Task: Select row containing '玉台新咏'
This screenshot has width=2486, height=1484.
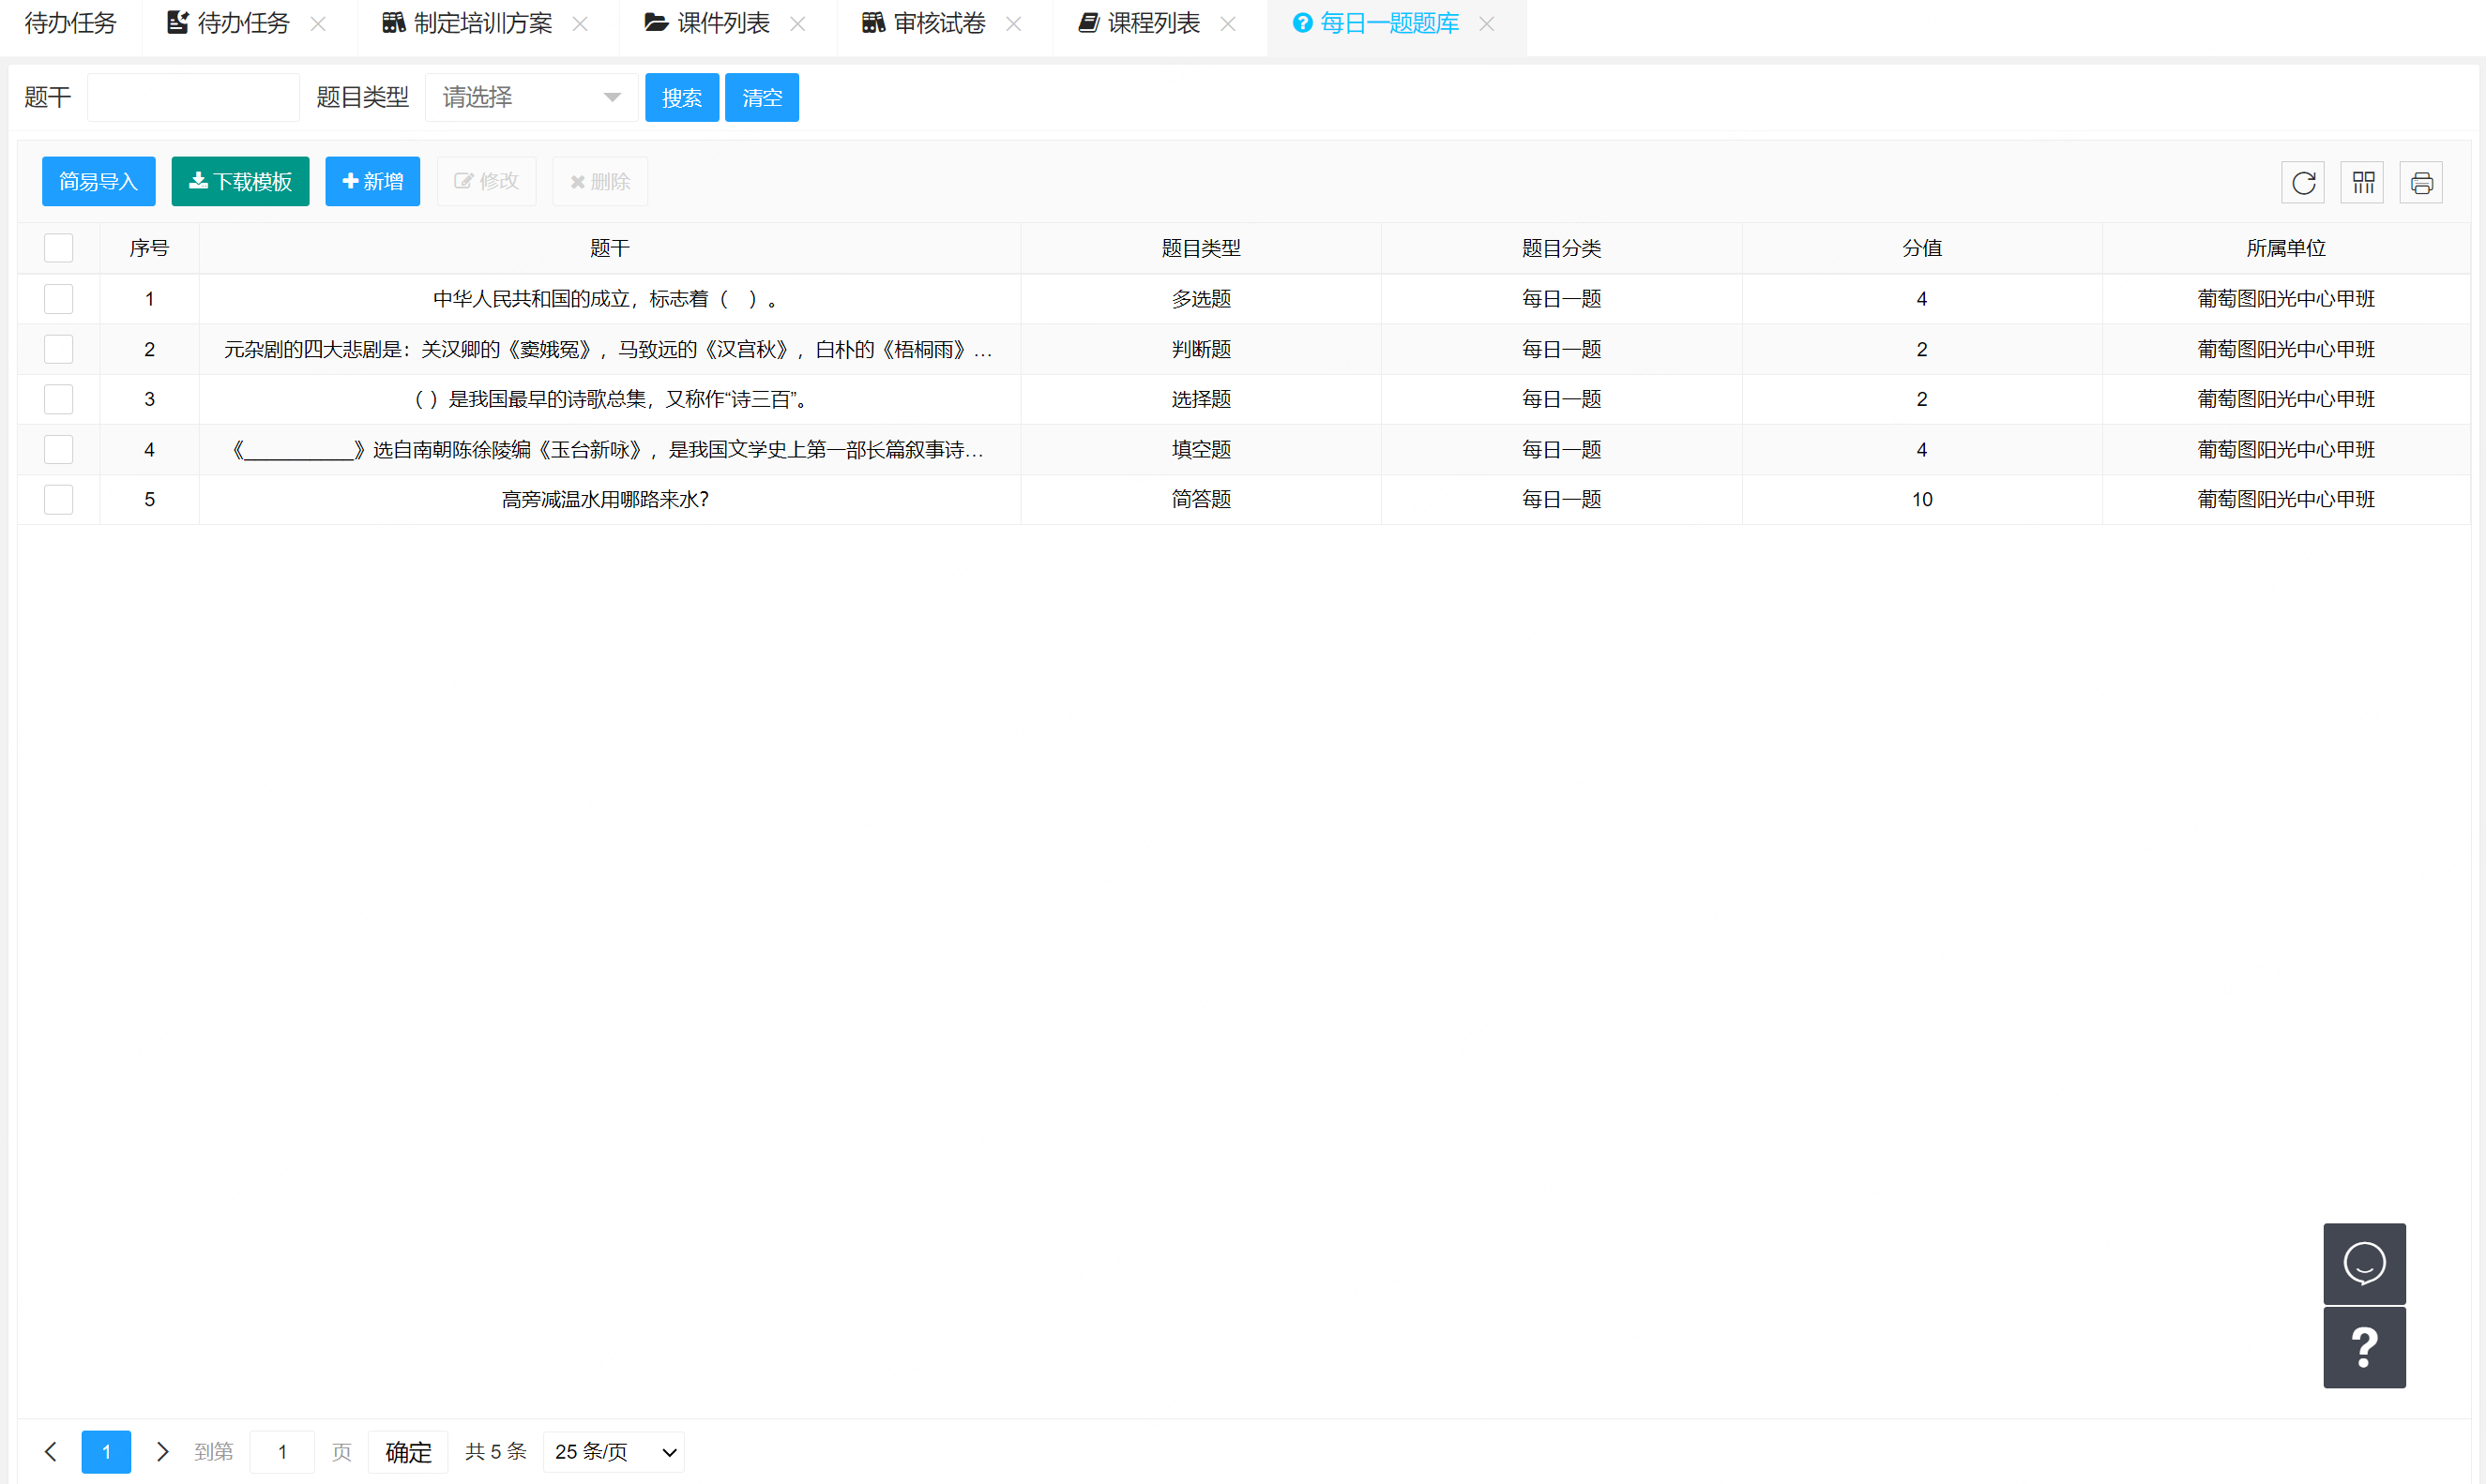Action: (x=1244, y=449)
